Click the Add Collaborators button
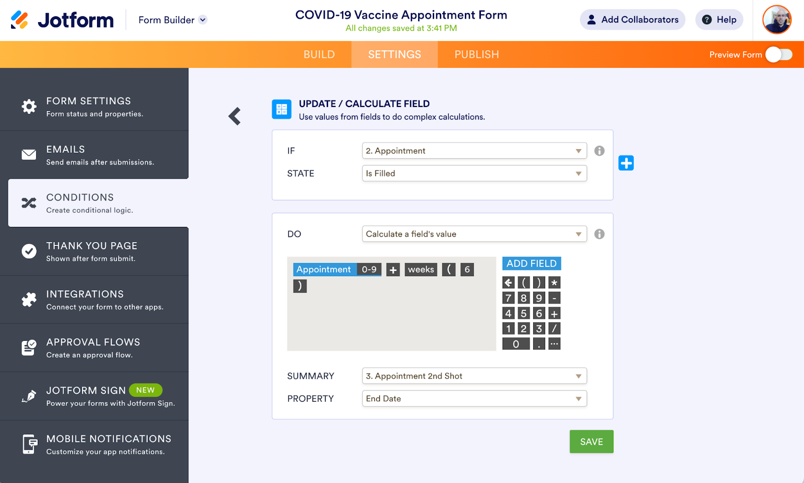The height and width of the screenshot is (483, 804). tap(632, 20)
